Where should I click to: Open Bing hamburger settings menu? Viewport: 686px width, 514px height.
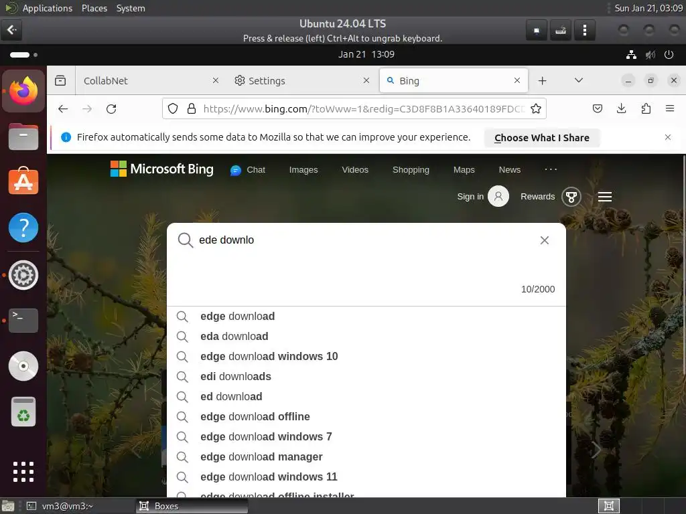pos(605,197)
